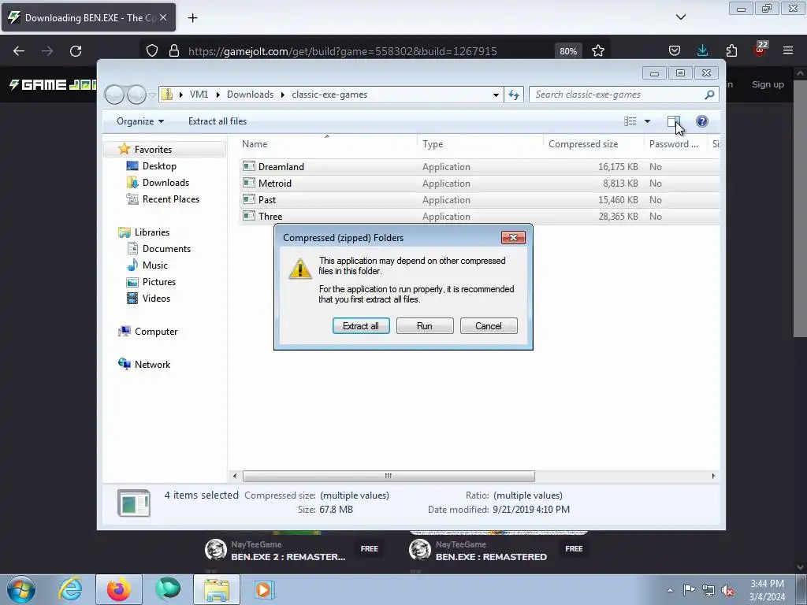
Task: Launch Internet Explorer from the taskbar
Action: (x=70, y=589)
